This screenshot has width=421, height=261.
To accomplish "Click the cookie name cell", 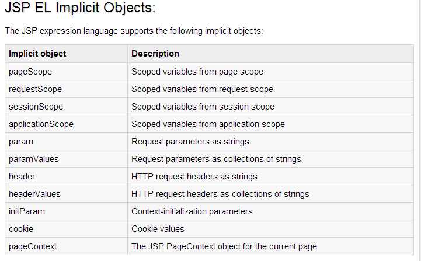I will [21, 229].
